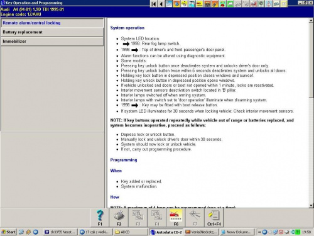314x236 pixels.
Task: Open the Immobilizer section
Action: [52, 42]
